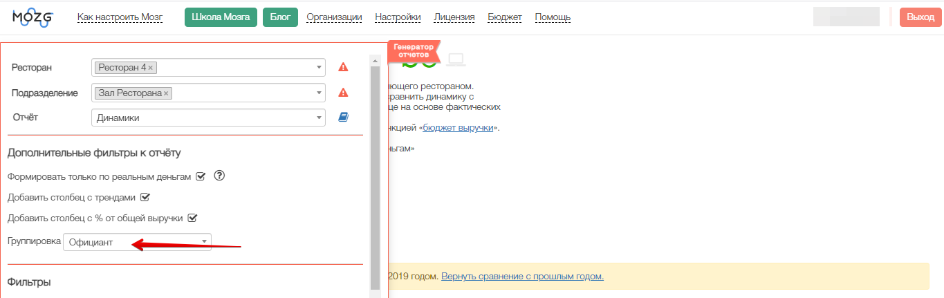Click the Генератор отчетов badge
This screenshot has height=298, width=944.
414,50
